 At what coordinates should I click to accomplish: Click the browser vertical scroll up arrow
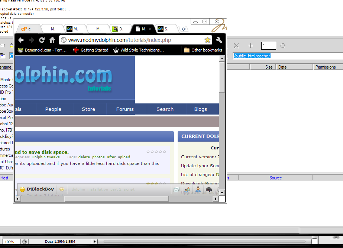tap(222, 59)
